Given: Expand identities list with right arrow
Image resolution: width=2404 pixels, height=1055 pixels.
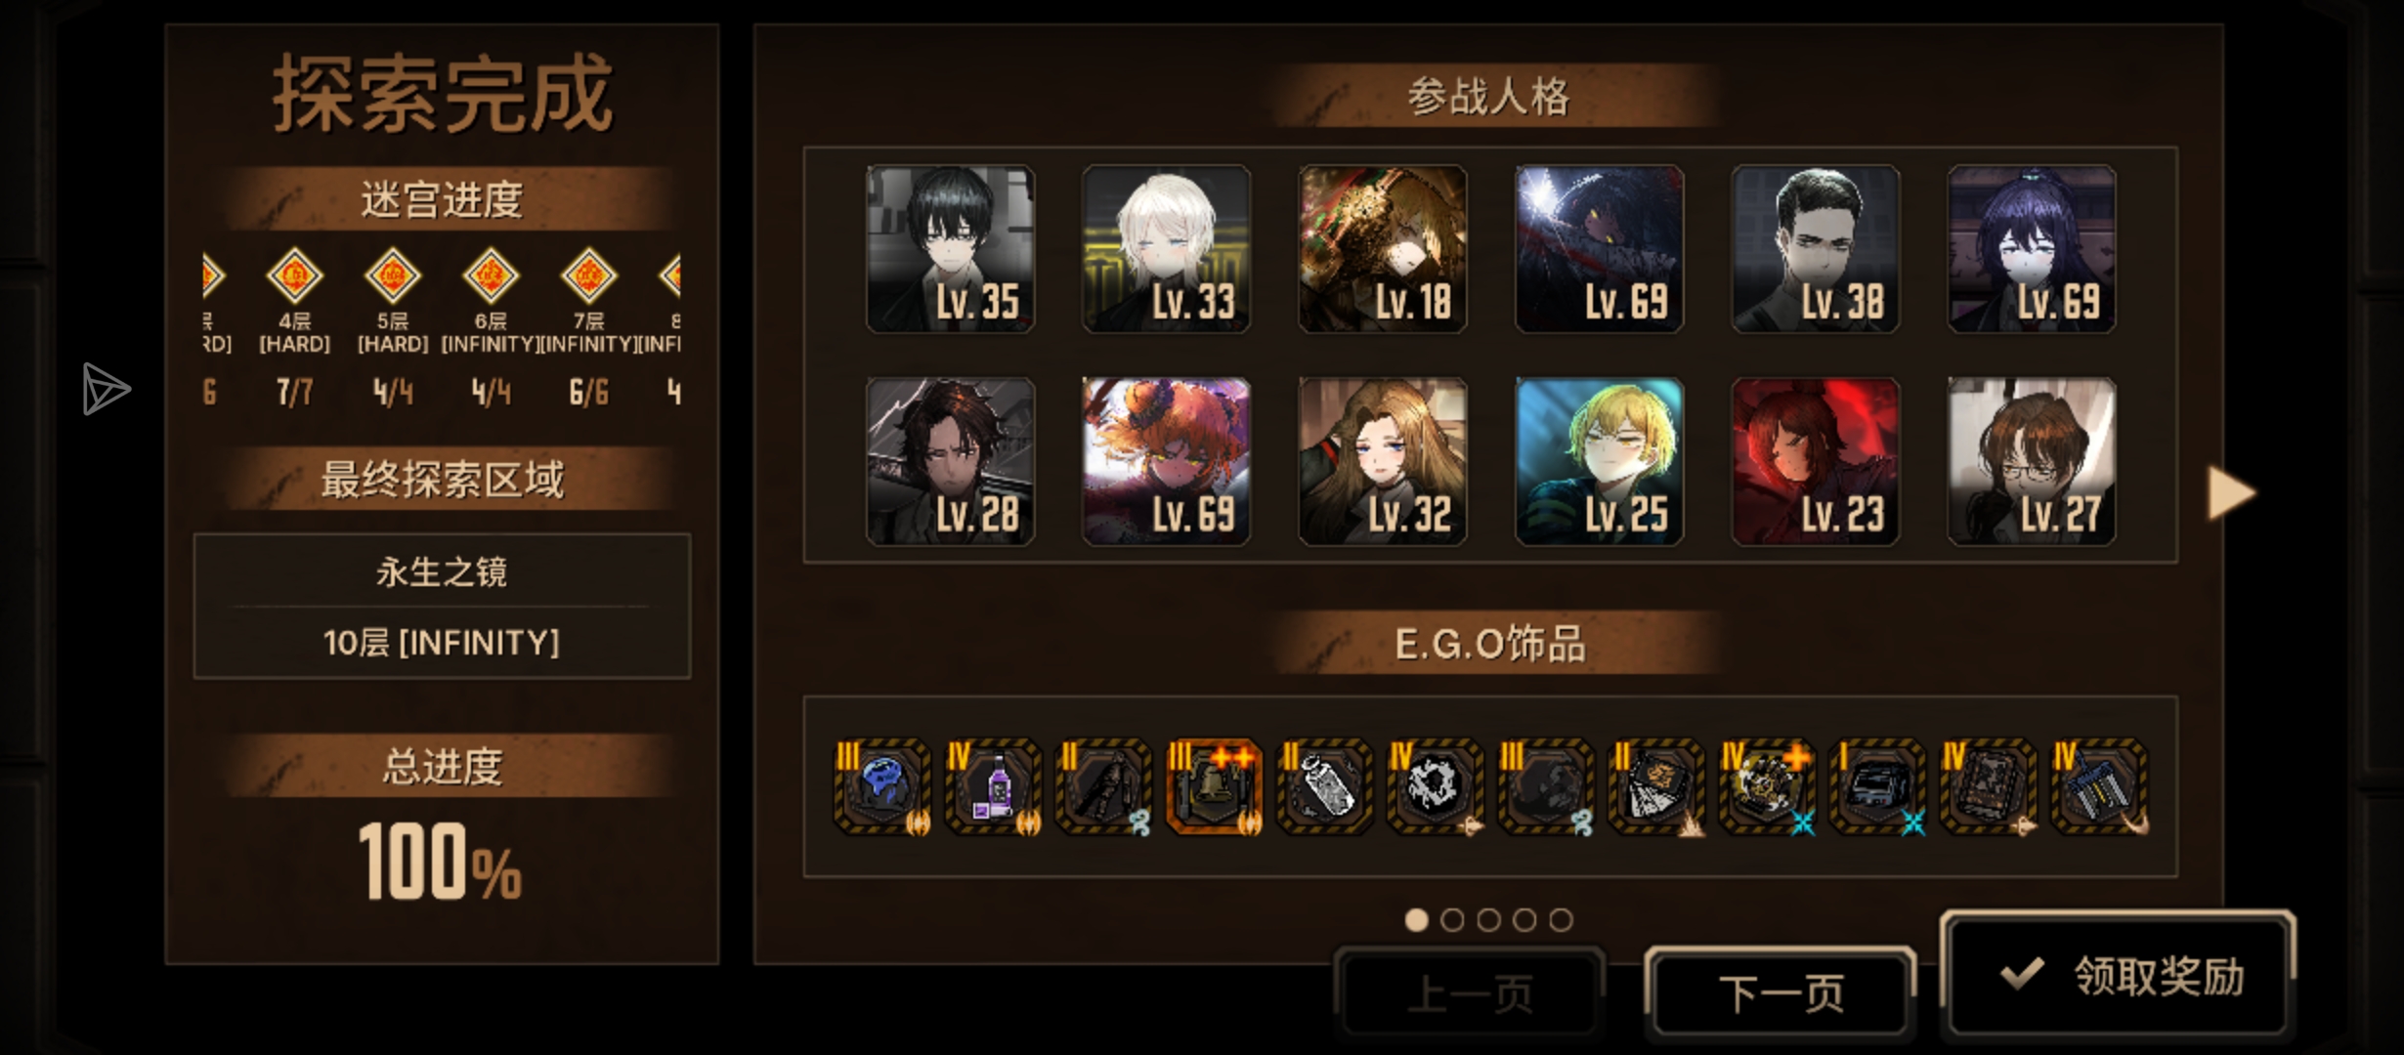Looking at the screenshot, I should point(2231,492).
